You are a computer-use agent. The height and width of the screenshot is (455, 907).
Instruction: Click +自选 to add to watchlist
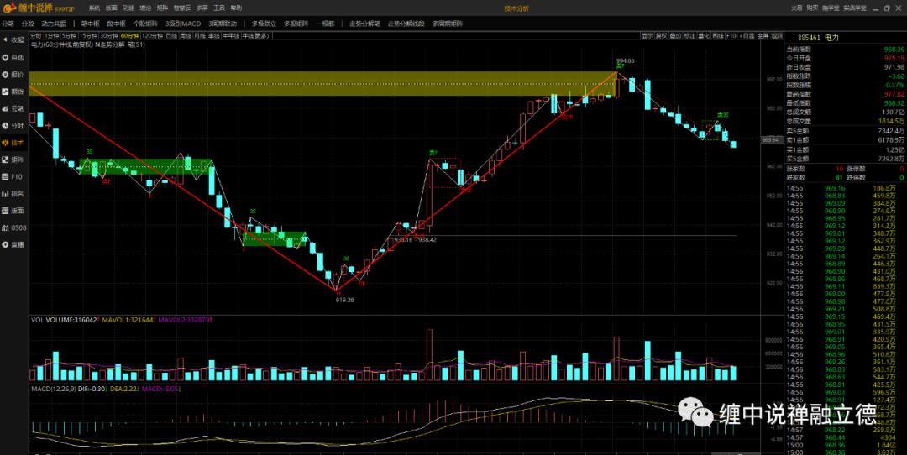747,36
